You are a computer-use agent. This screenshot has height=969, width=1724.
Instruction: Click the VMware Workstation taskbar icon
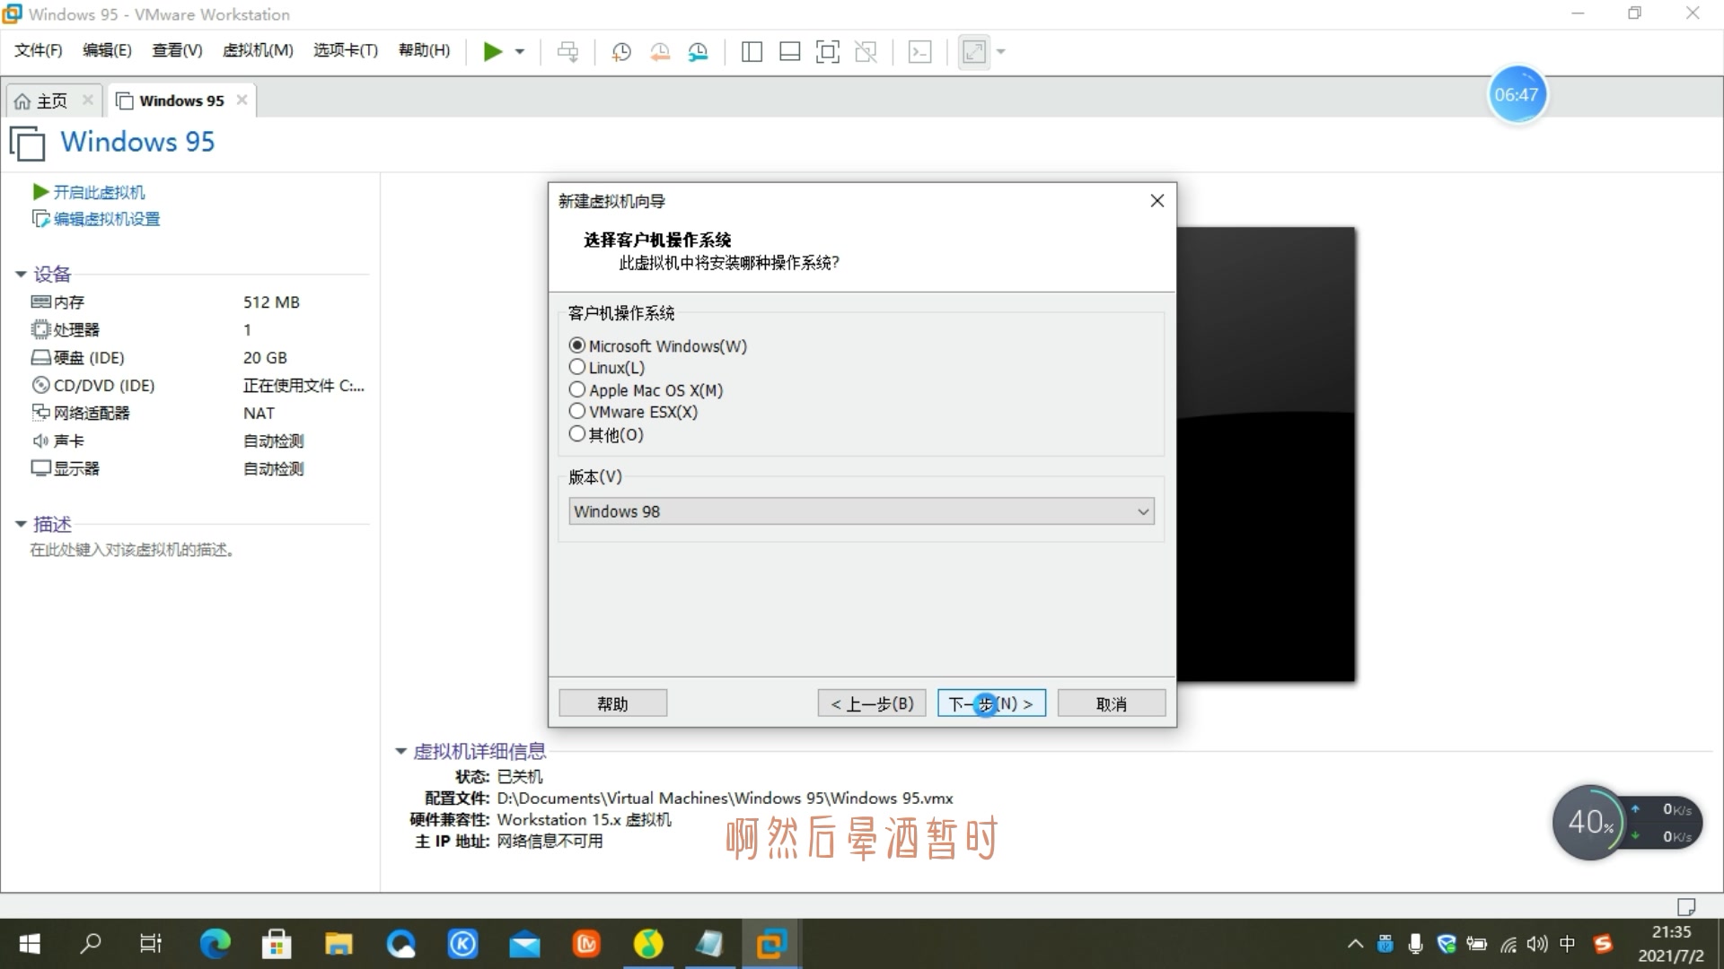coord(771,944)
